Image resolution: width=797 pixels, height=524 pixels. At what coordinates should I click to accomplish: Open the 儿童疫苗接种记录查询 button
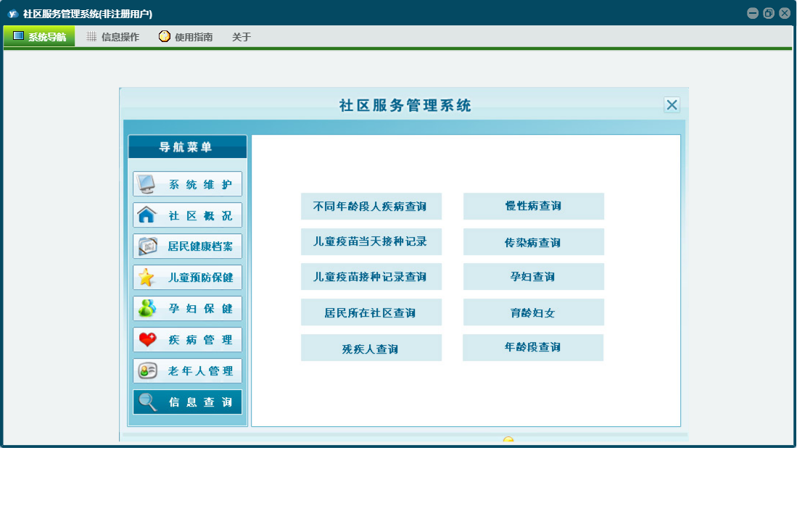371,277
